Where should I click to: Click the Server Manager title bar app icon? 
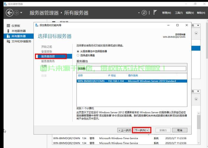pos(5,4)
